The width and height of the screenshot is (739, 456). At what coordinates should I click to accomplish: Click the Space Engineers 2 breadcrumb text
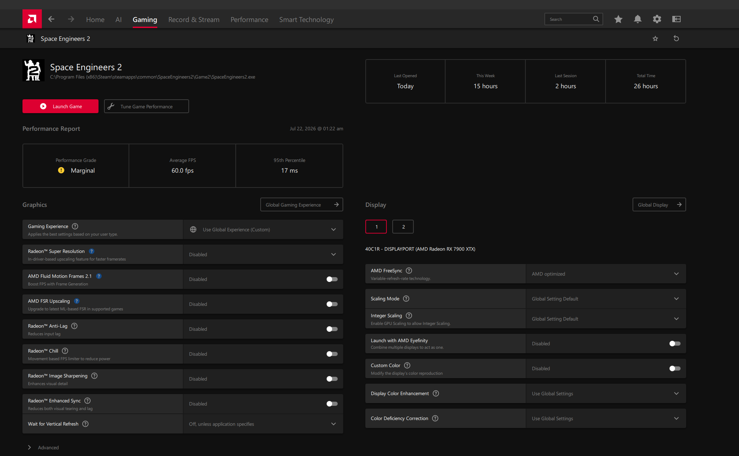tap(65, 39)
